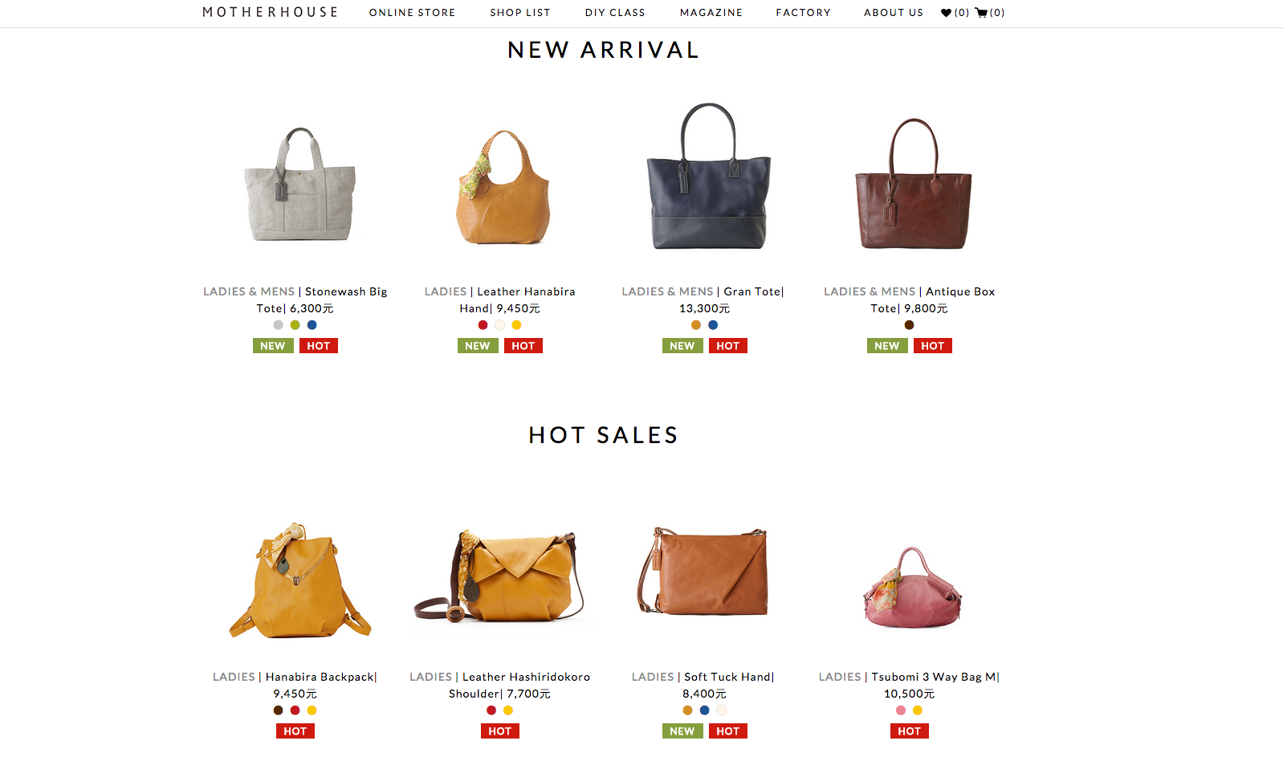The height and width of the screenshot is (757, 1283).
Task: Click the HOT badge under Antique Box Tote
Action: (x=932, y=346)
